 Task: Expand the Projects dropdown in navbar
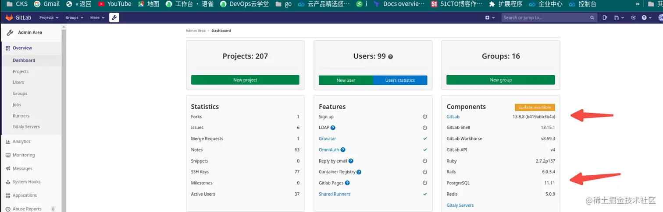(x=49, y=17)
